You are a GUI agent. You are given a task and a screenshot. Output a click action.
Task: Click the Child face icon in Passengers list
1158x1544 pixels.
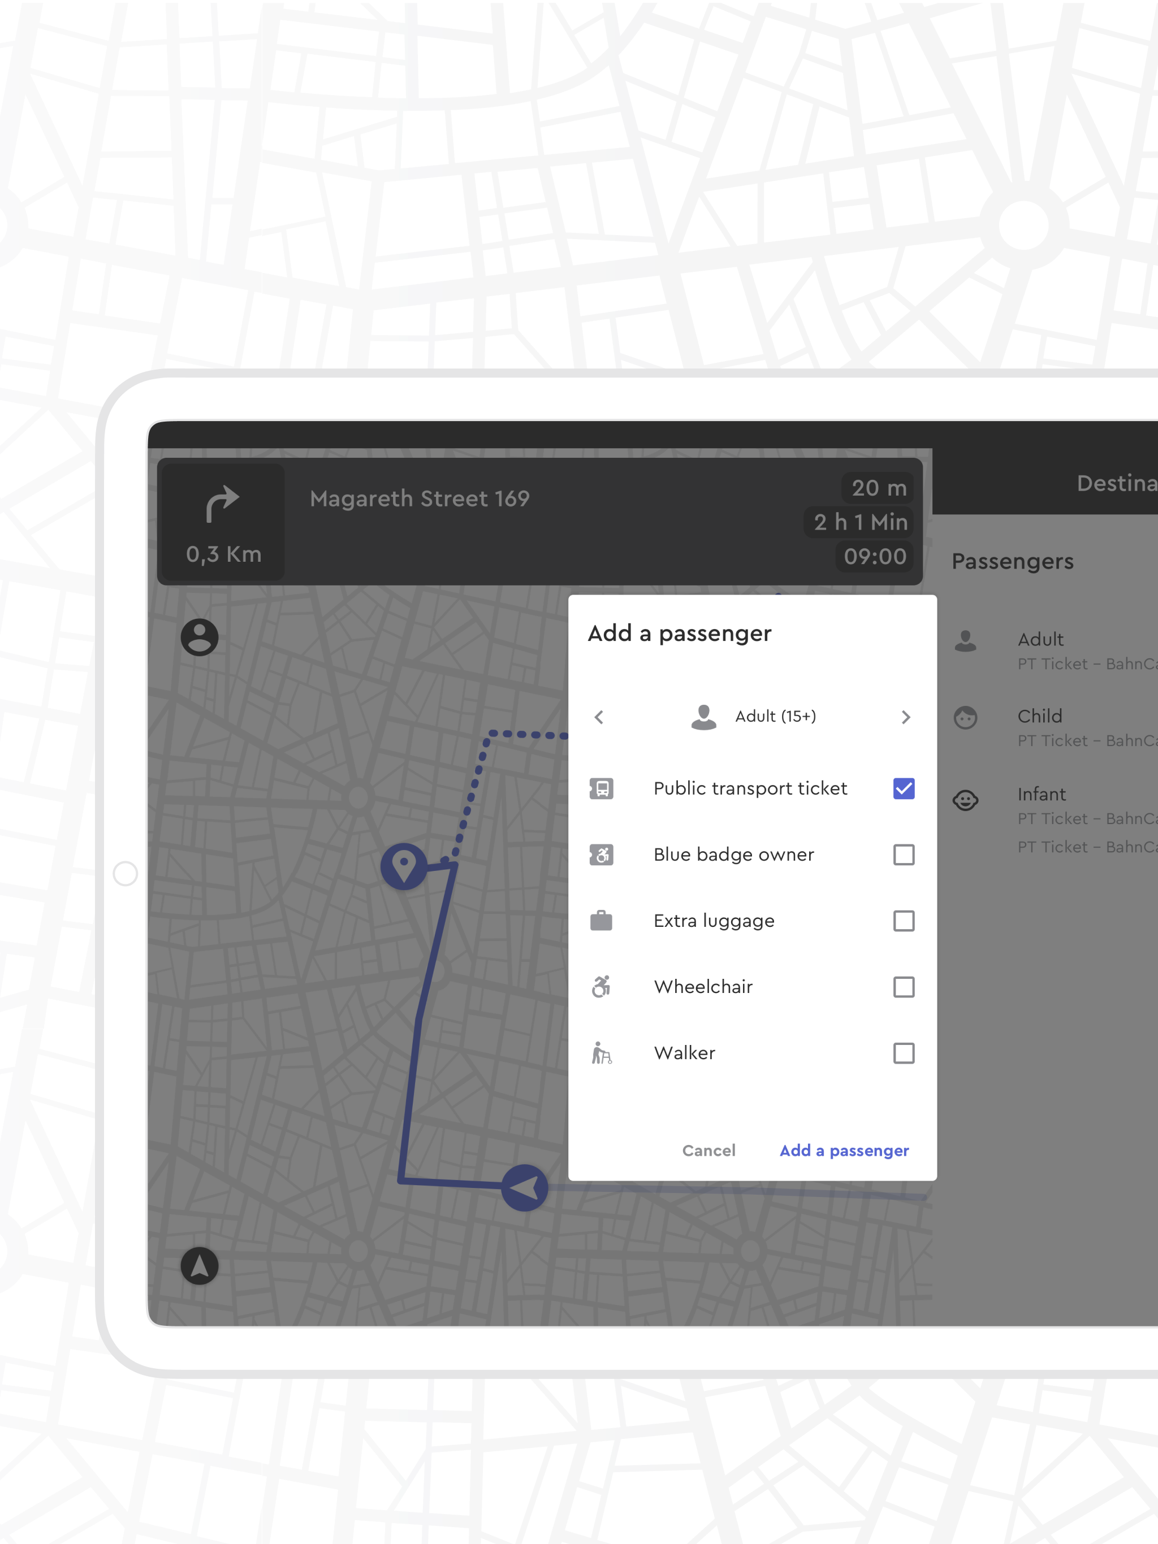tap(965, 718)
